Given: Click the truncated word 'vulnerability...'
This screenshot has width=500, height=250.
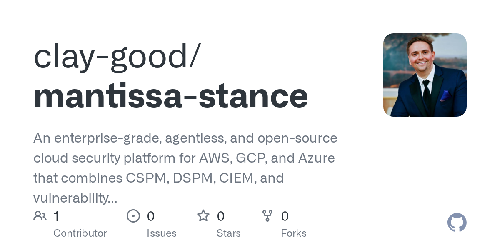Looking at the screenshot, I should [75, 198].
